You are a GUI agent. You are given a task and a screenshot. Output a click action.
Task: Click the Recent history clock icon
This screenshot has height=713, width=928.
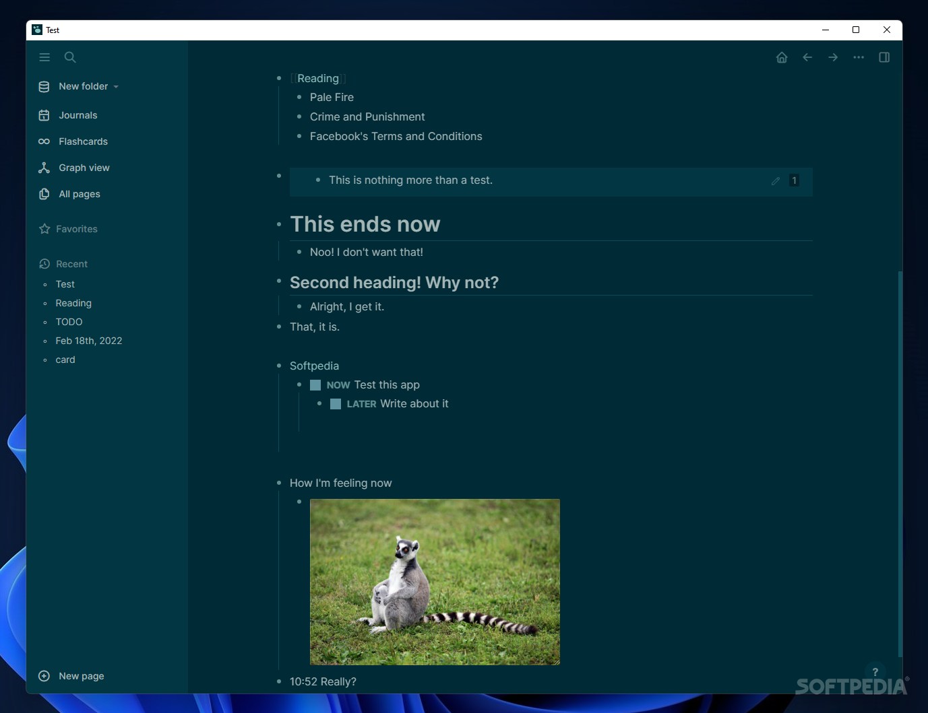[44, 264]
